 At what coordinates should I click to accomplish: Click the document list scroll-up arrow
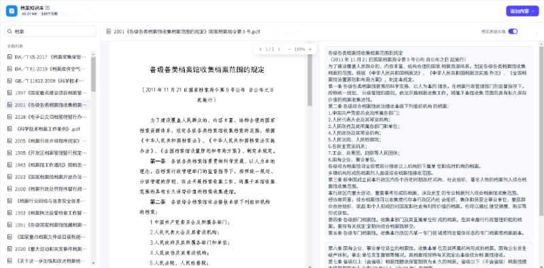click(93, 54)
